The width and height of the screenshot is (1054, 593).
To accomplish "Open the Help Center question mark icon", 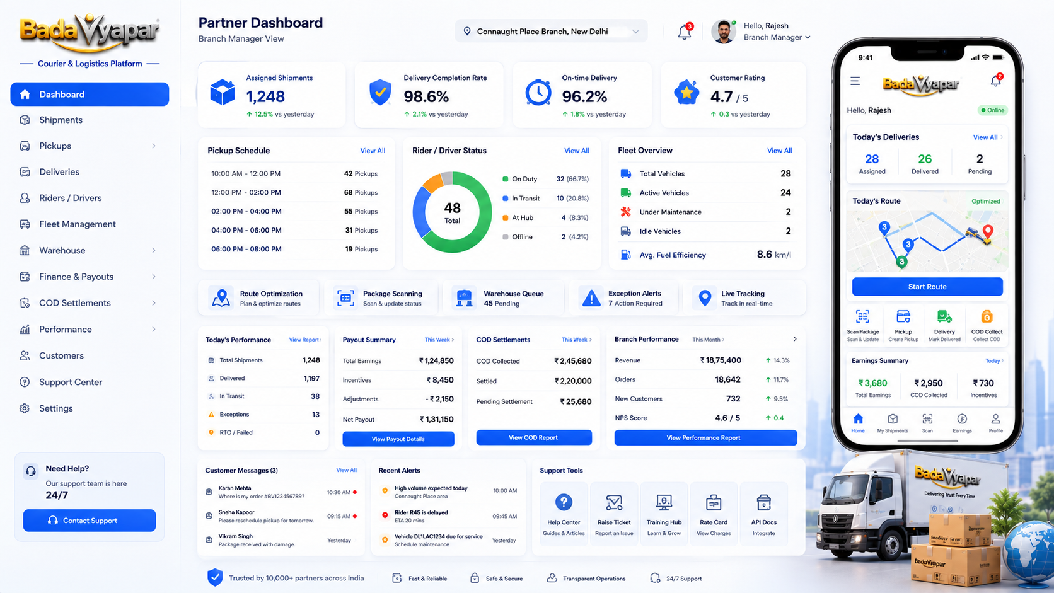I will 564,502.
